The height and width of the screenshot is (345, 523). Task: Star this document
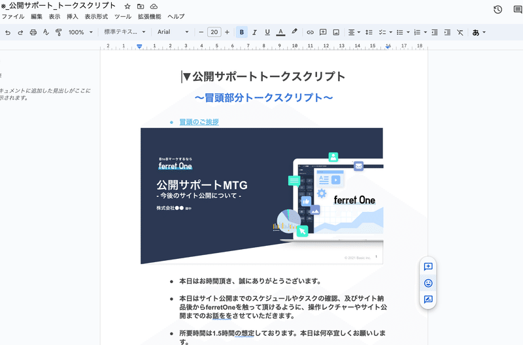click(127, 7)
